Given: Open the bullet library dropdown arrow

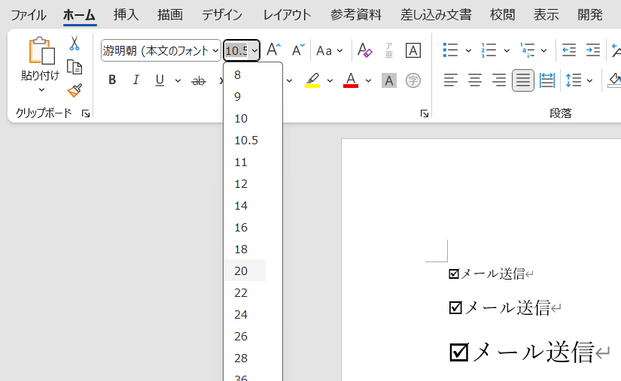Looking at the screenshot, I should (x=468, y=50).
